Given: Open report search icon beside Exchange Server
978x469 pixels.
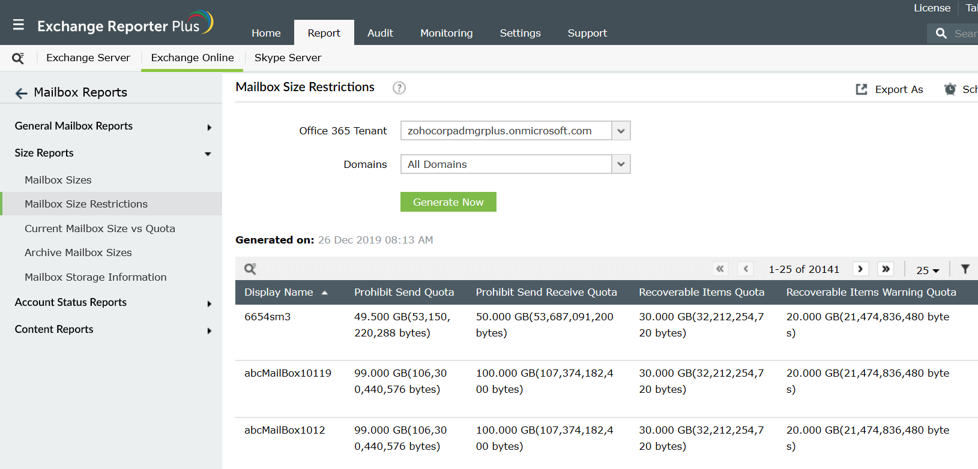Looking at the screenshot, I should click(18, 58).
